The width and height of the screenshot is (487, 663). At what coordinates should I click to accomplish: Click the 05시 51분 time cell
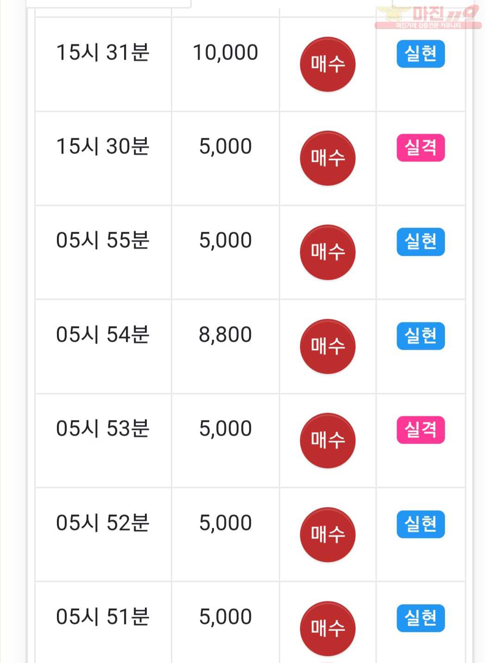coord(103,622)
